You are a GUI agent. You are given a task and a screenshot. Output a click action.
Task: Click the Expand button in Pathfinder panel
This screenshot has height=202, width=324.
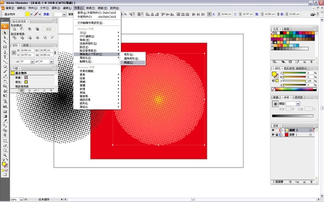49,29
